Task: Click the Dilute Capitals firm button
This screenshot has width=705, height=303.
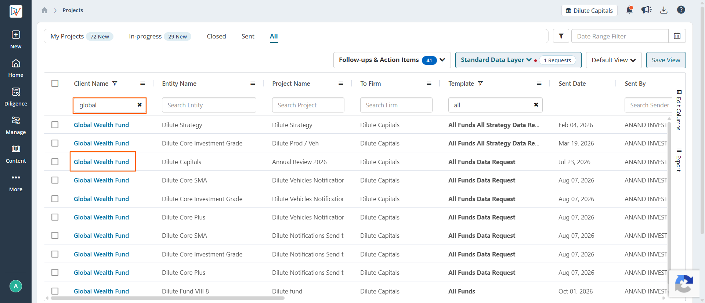Action: [x=589, y=11]
